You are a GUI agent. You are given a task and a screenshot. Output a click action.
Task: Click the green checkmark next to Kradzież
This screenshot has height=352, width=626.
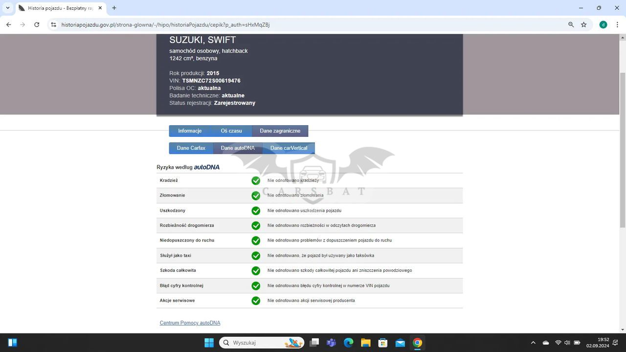pyautogui.click(x=256, y=180)
